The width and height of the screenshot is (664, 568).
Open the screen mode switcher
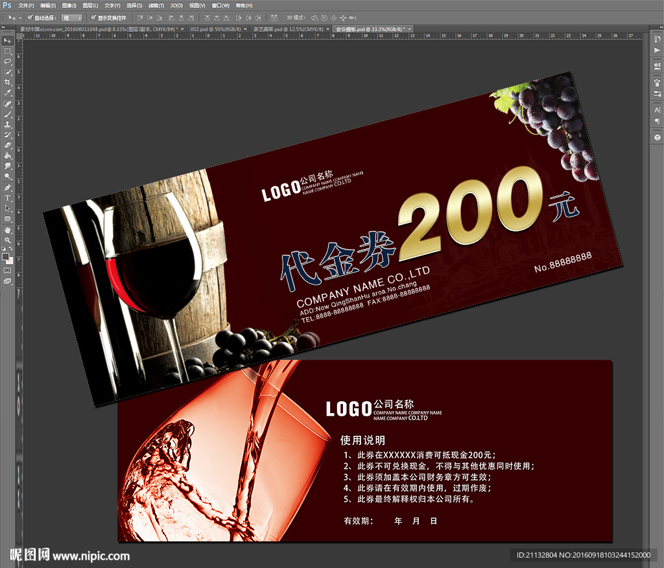(x=8, y=281)
